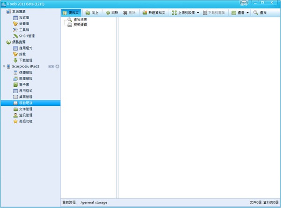
Task: Click the iTools app icon in title bar
Action: 3,4
